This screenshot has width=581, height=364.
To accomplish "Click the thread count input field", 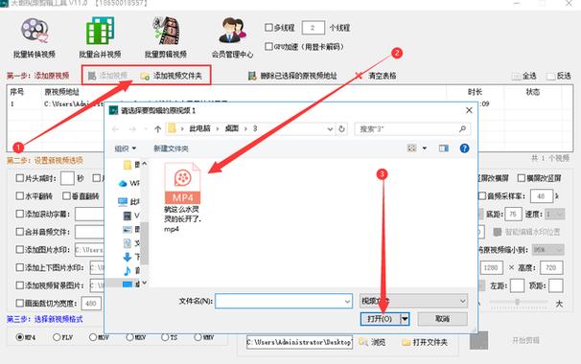I will [x=313, y=28].
